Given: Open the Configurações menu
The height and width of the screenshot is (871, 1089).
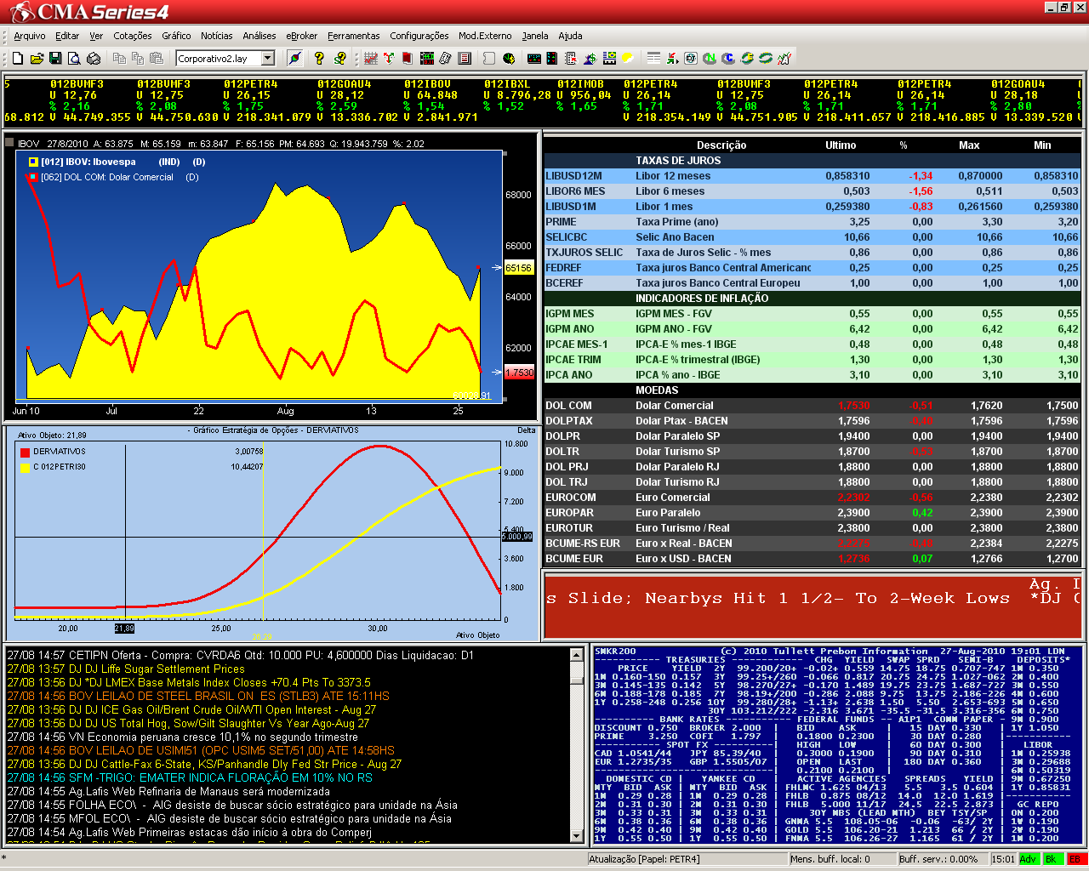Looking at the screenshot, I should pyautogui.click(x=419, y=36).
